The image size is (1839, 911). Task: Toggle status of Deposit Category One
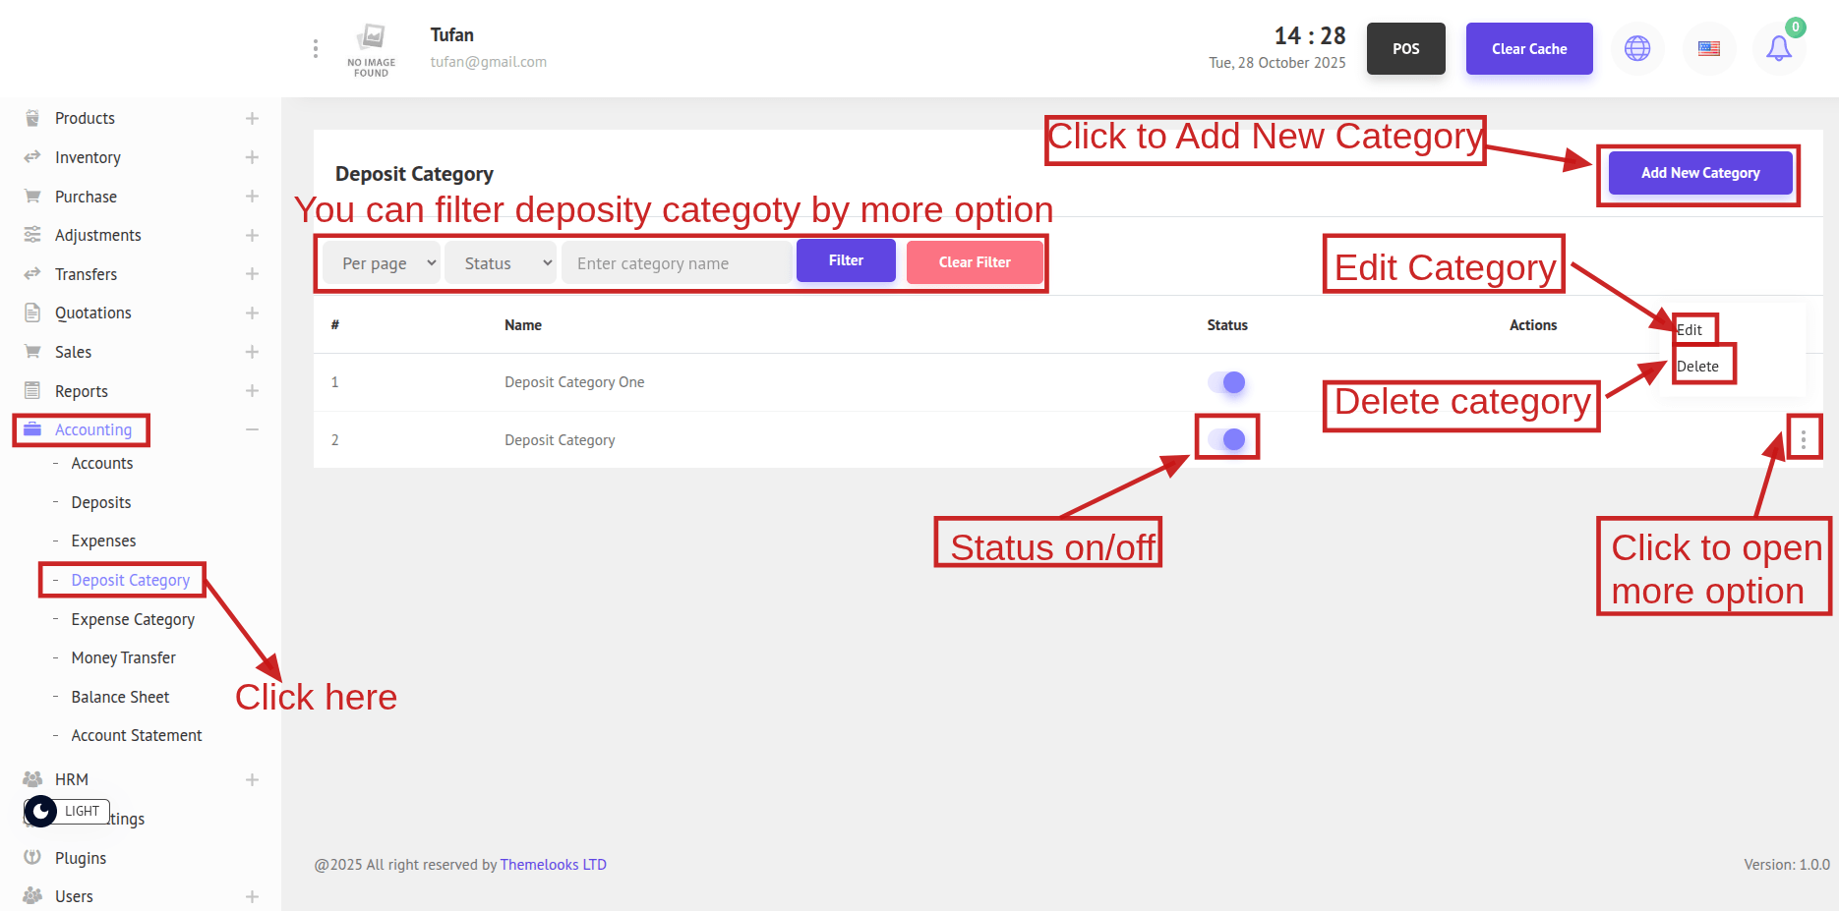coord(1227,382)
